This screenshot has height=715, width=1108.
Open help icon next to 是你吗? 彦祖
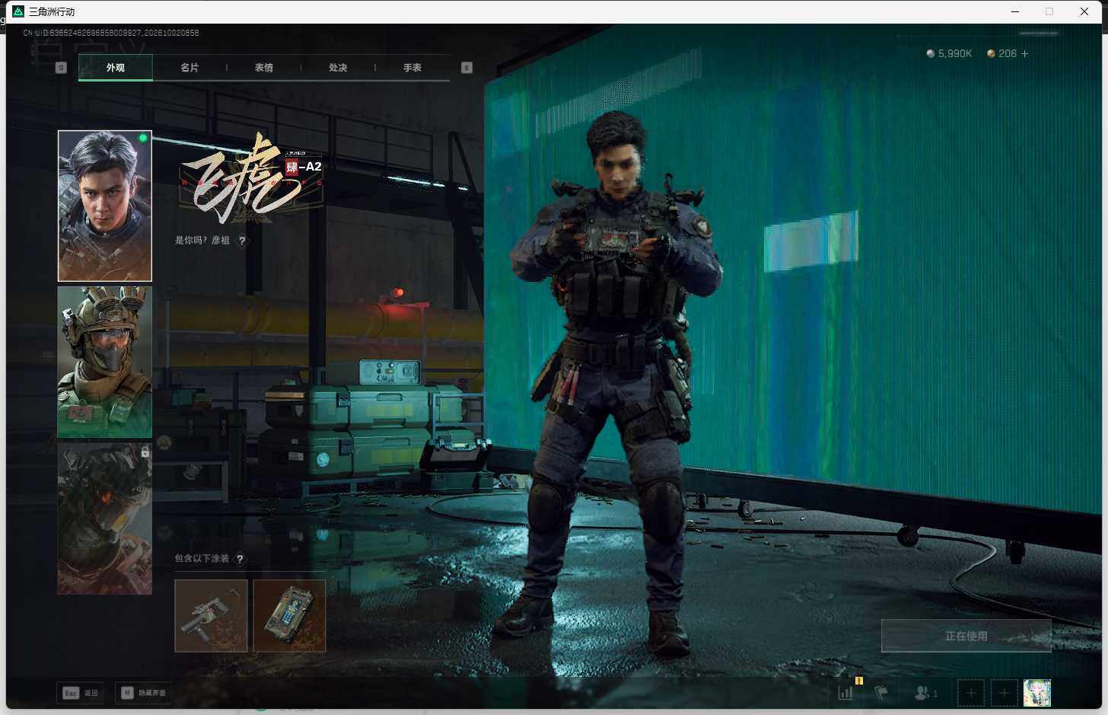coord(242,241)
